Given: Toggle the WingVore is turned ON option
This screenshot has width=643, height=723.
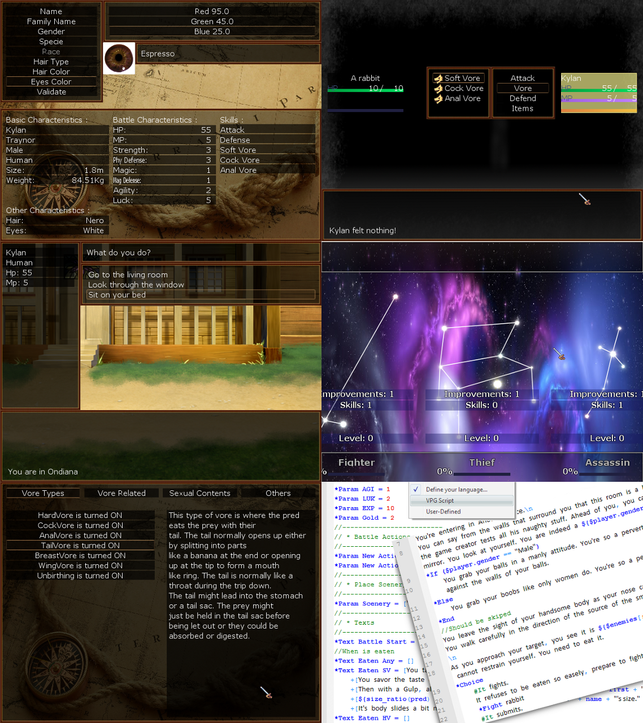Looking at the screenshot, I should (80, 565).
